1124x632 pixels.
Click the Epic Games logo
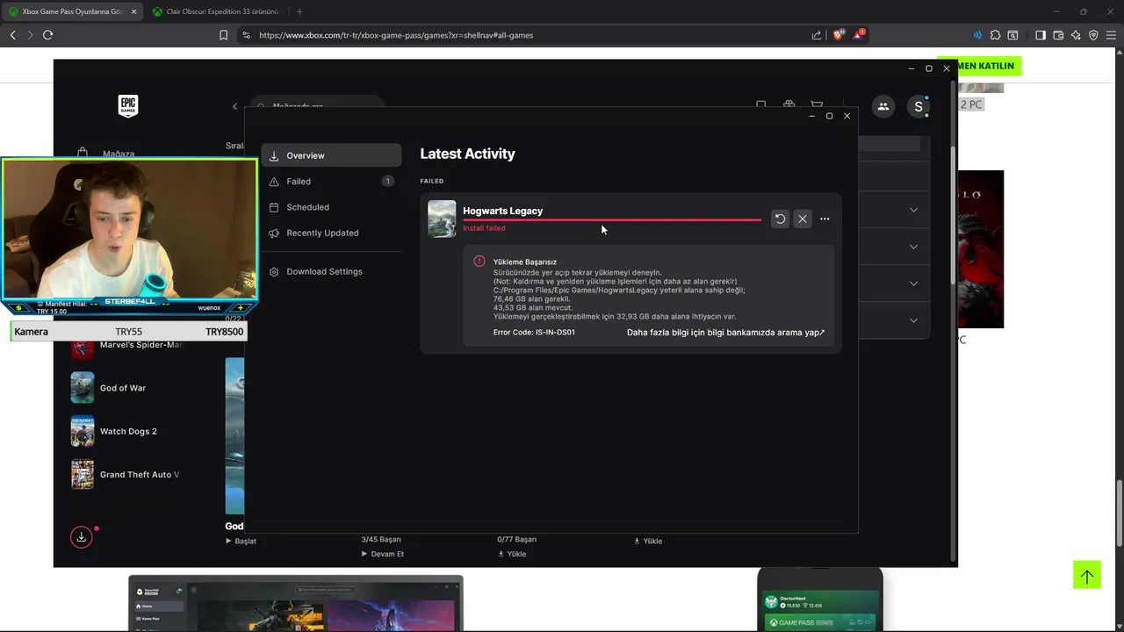point(128,106)
